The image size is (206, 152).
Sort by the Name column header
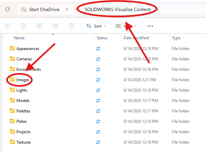19,38
